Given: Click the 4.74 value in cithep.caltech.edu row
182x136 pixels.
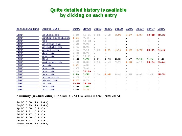Looking at the screenshot, I should coord(76,38).
